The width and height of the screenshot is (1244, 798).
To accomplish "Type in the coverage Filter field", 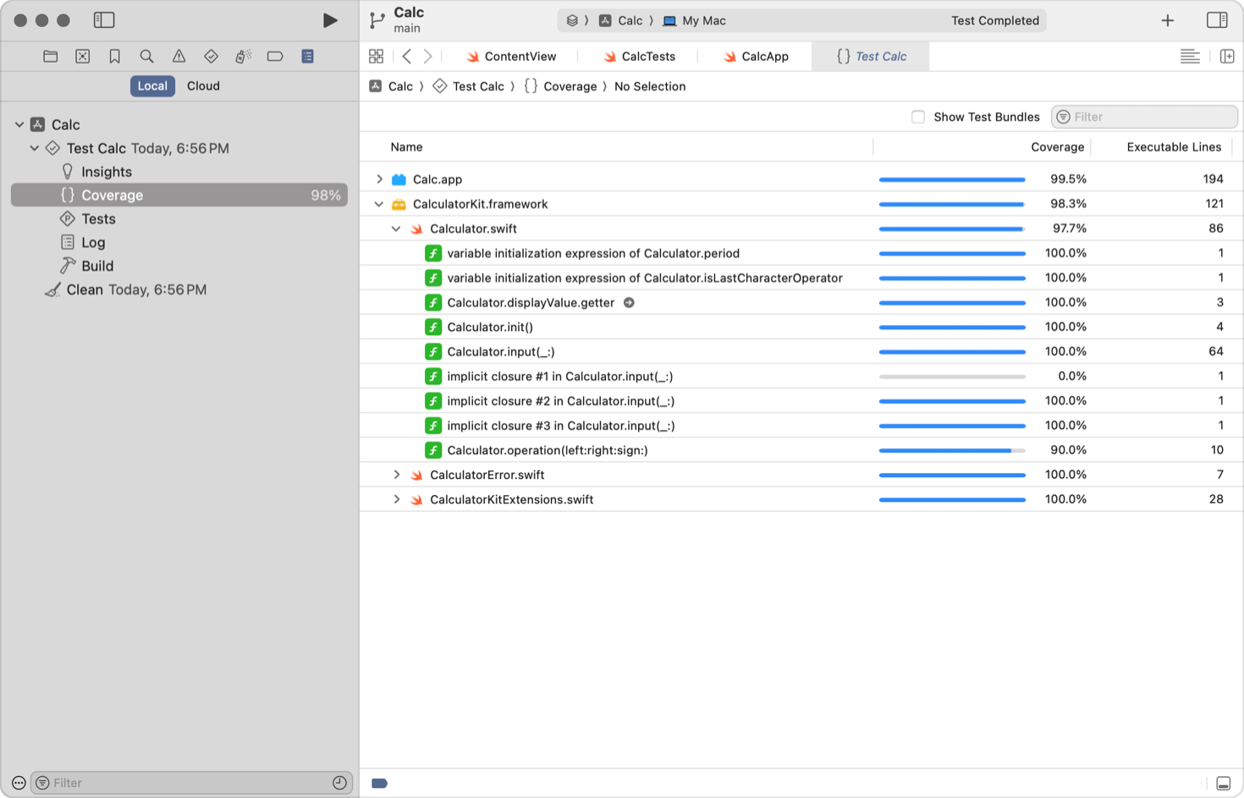I will (x=1144, y=117).
